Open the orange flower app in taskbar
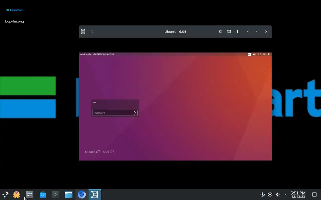Screen dimensions: 321x200 [17, 194]
